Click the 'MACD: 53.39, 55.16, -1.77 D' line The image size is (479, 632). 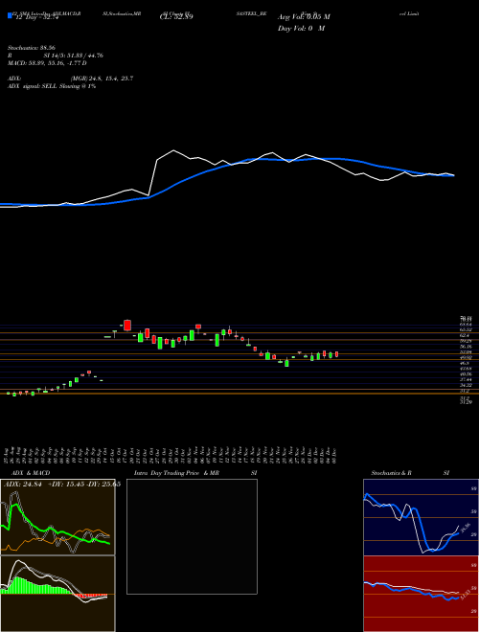(x=47, y=63)
